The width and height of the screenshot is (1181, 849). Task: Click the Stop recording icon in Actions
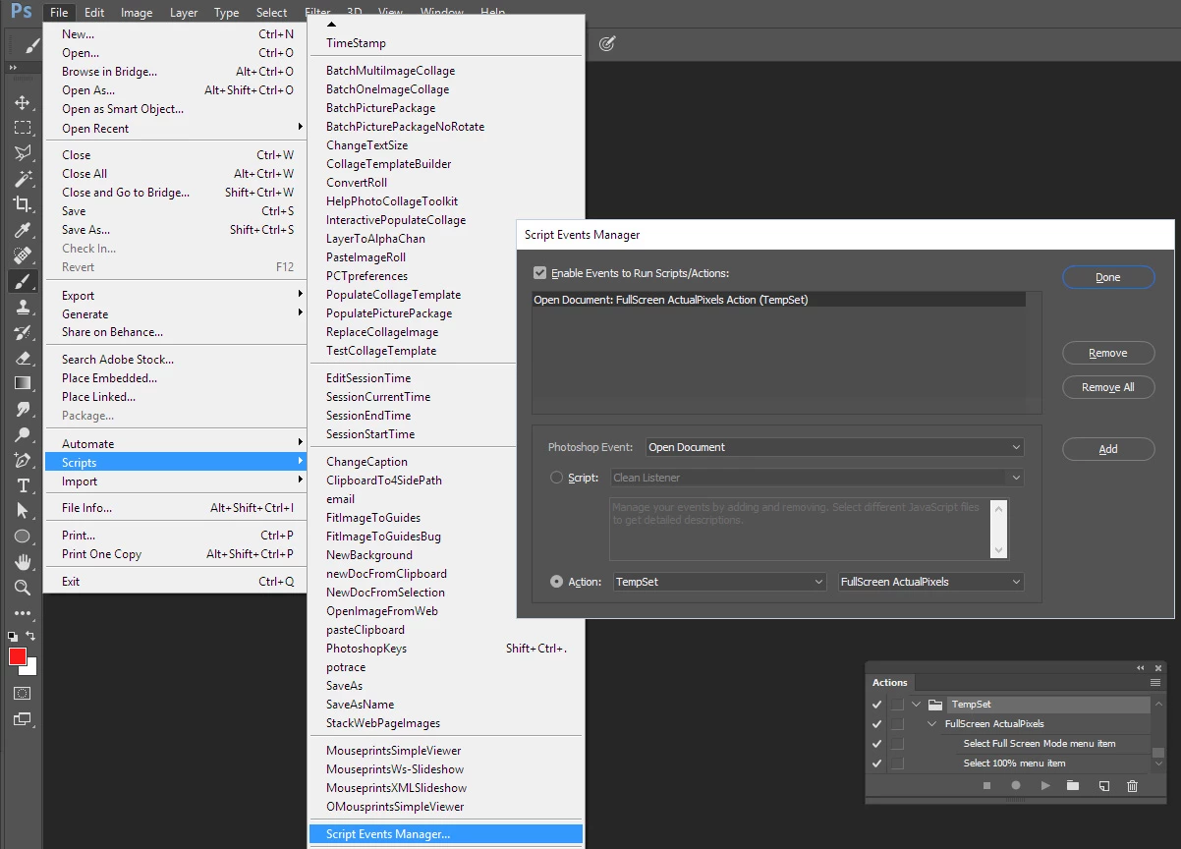pos(987,786)
